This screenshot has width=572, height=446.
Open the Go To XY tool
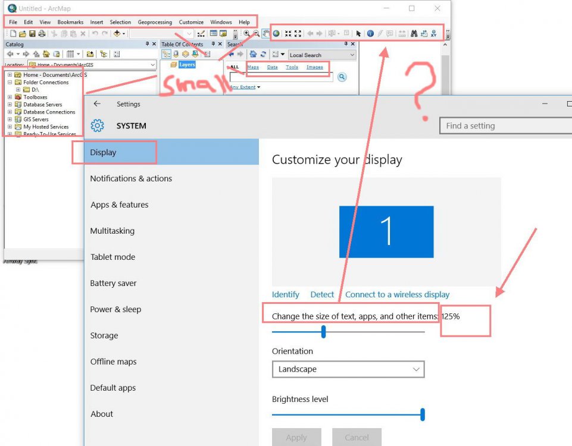click(x=434, y=33)
